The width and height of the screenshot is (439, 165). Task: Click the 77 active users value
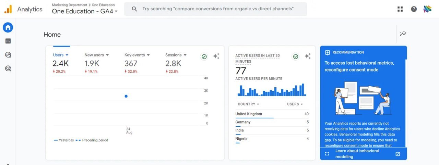point(241,71)
